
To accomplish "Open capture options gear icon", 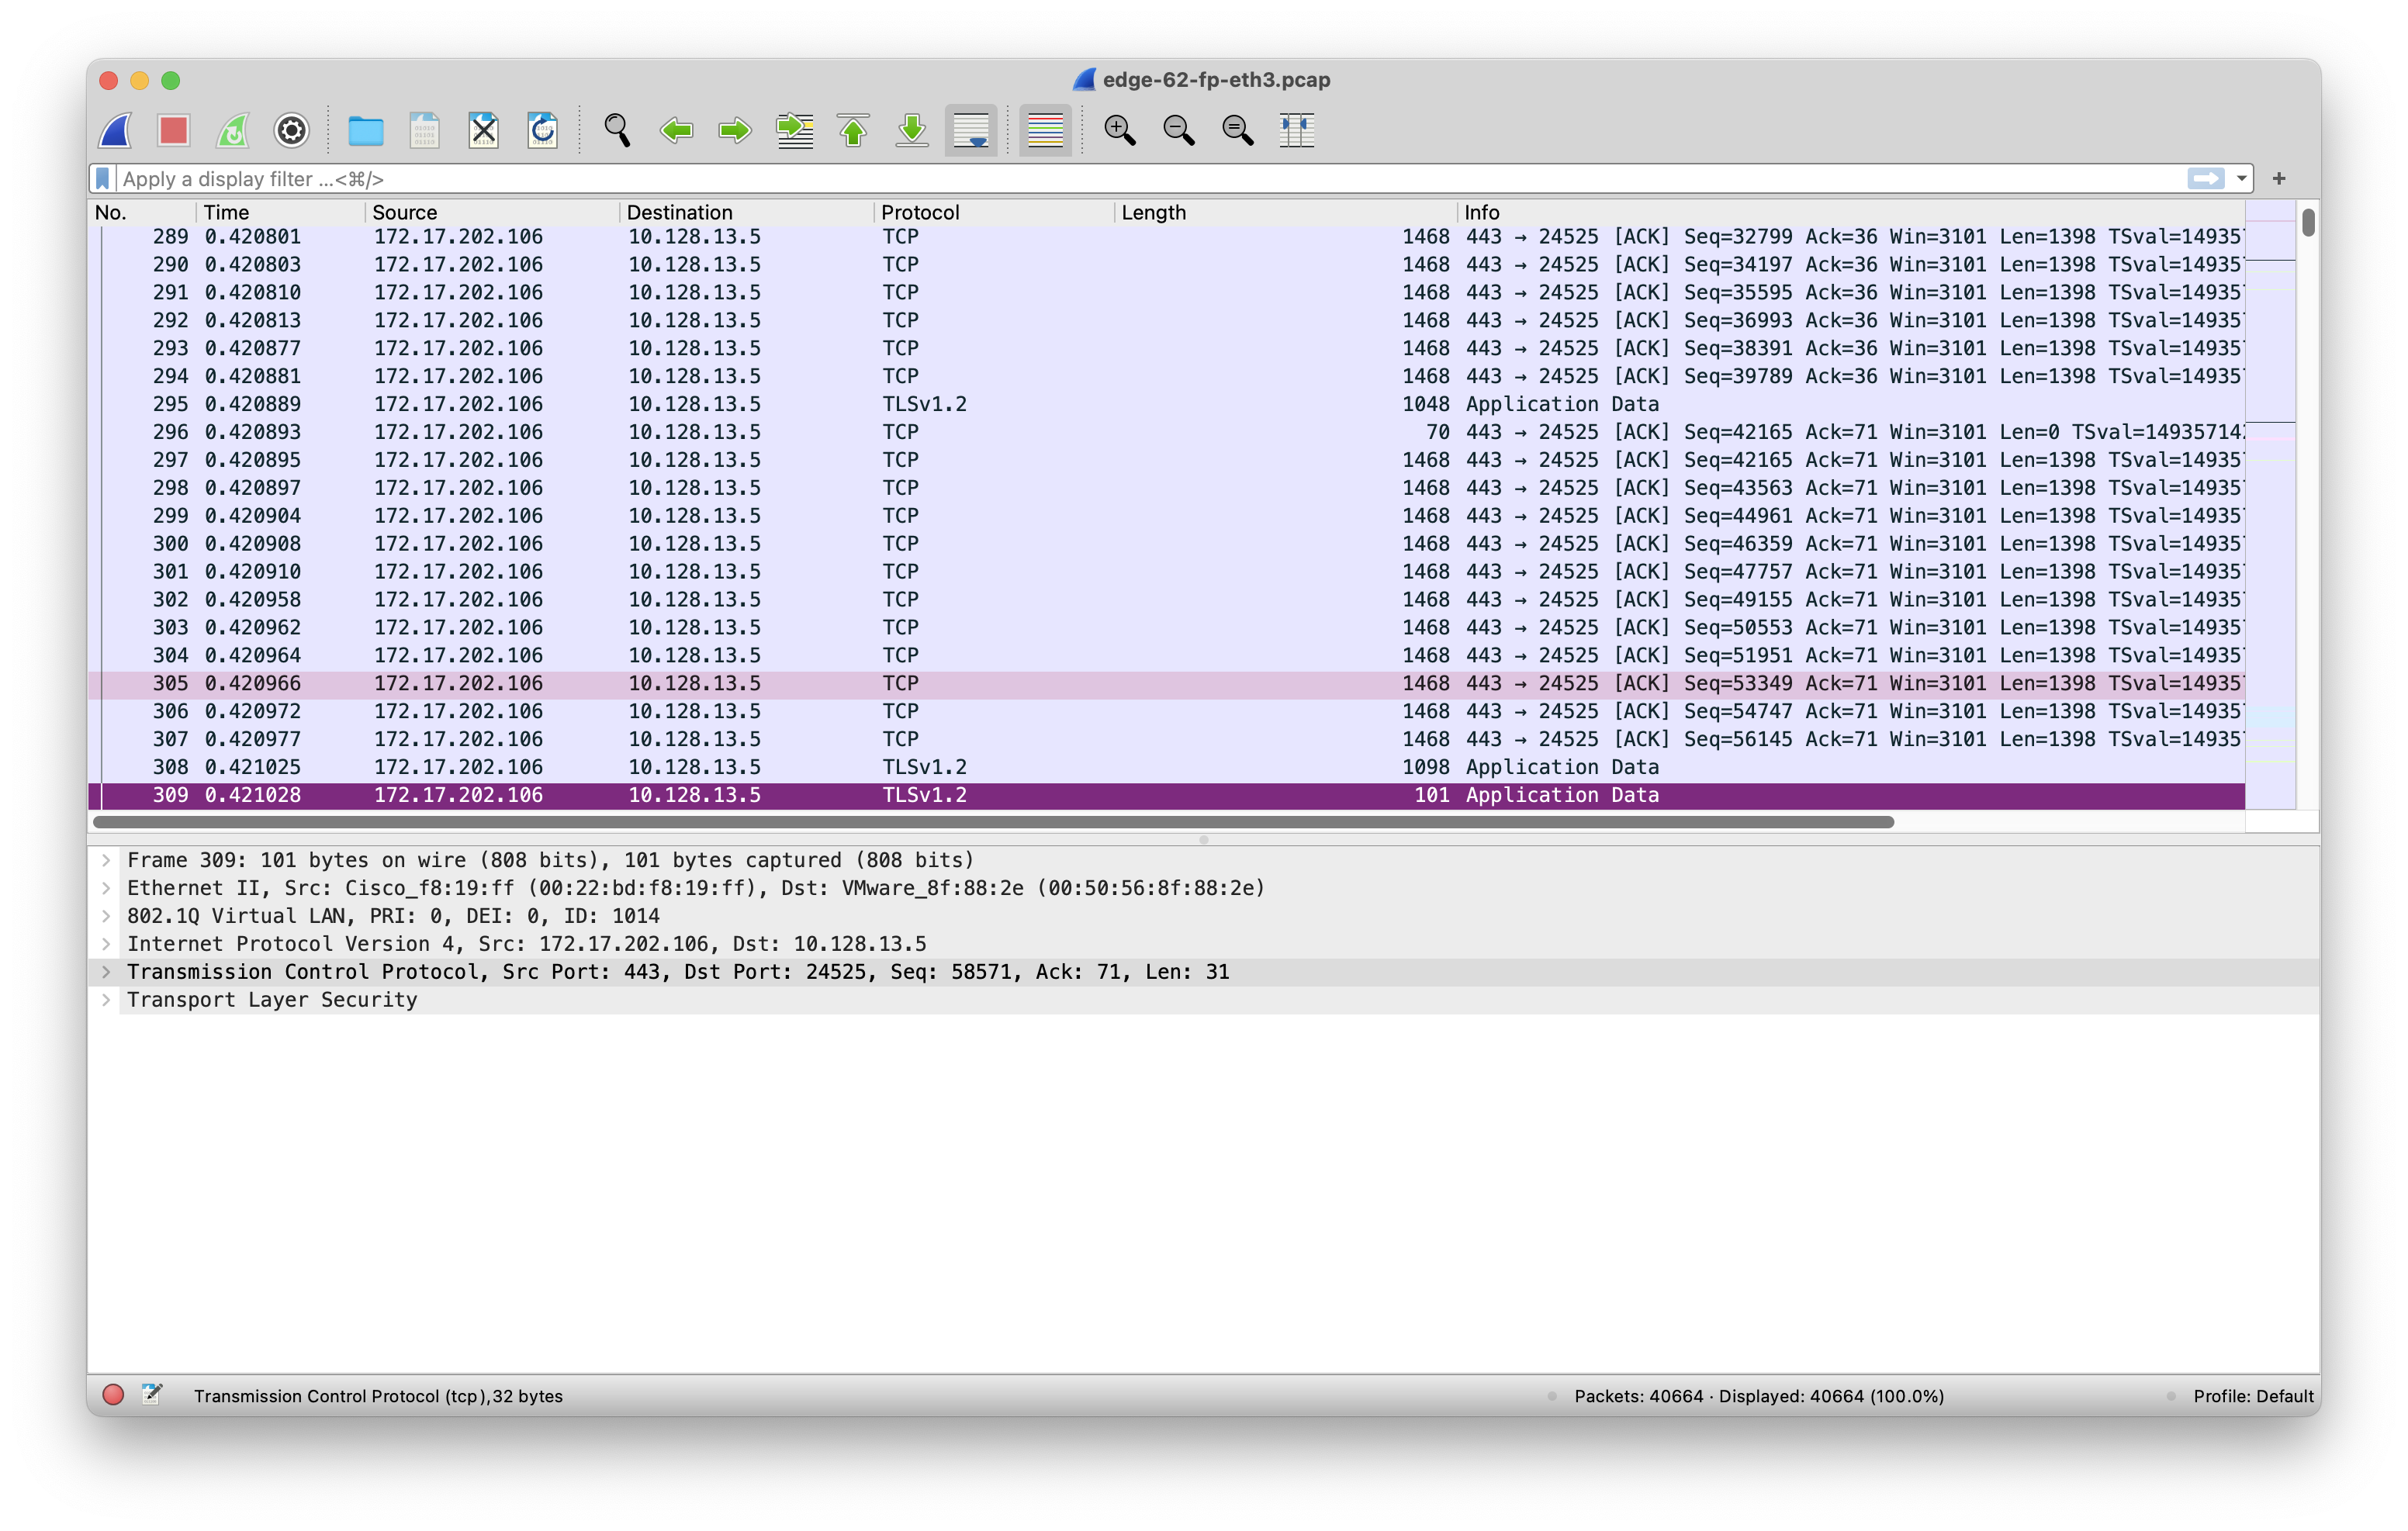I will [x=292, y=130].
